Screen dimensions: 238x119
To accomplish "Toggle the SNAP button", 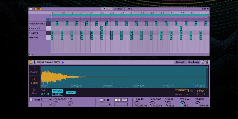I will 71,93.
